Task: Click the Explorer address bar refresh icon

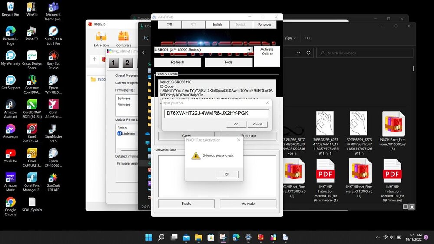Action: pos(308,53)
